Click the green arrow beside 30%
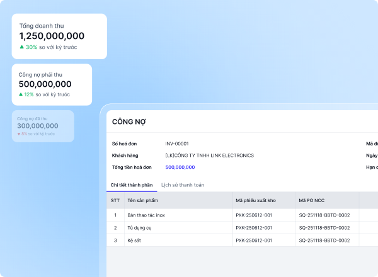 (21, 47)
